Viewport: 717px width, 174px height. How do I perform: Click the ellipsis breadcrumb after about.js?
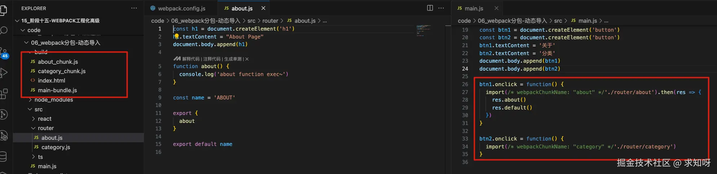324,21
